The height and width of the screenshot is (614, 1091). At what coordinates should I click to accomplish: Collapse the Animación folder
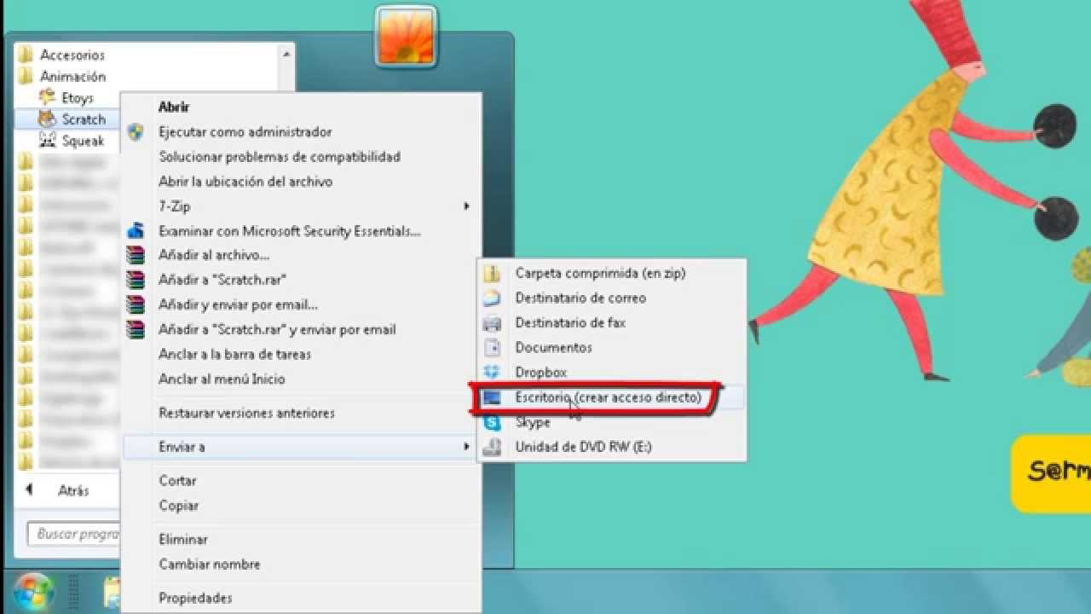click(72, 77)
